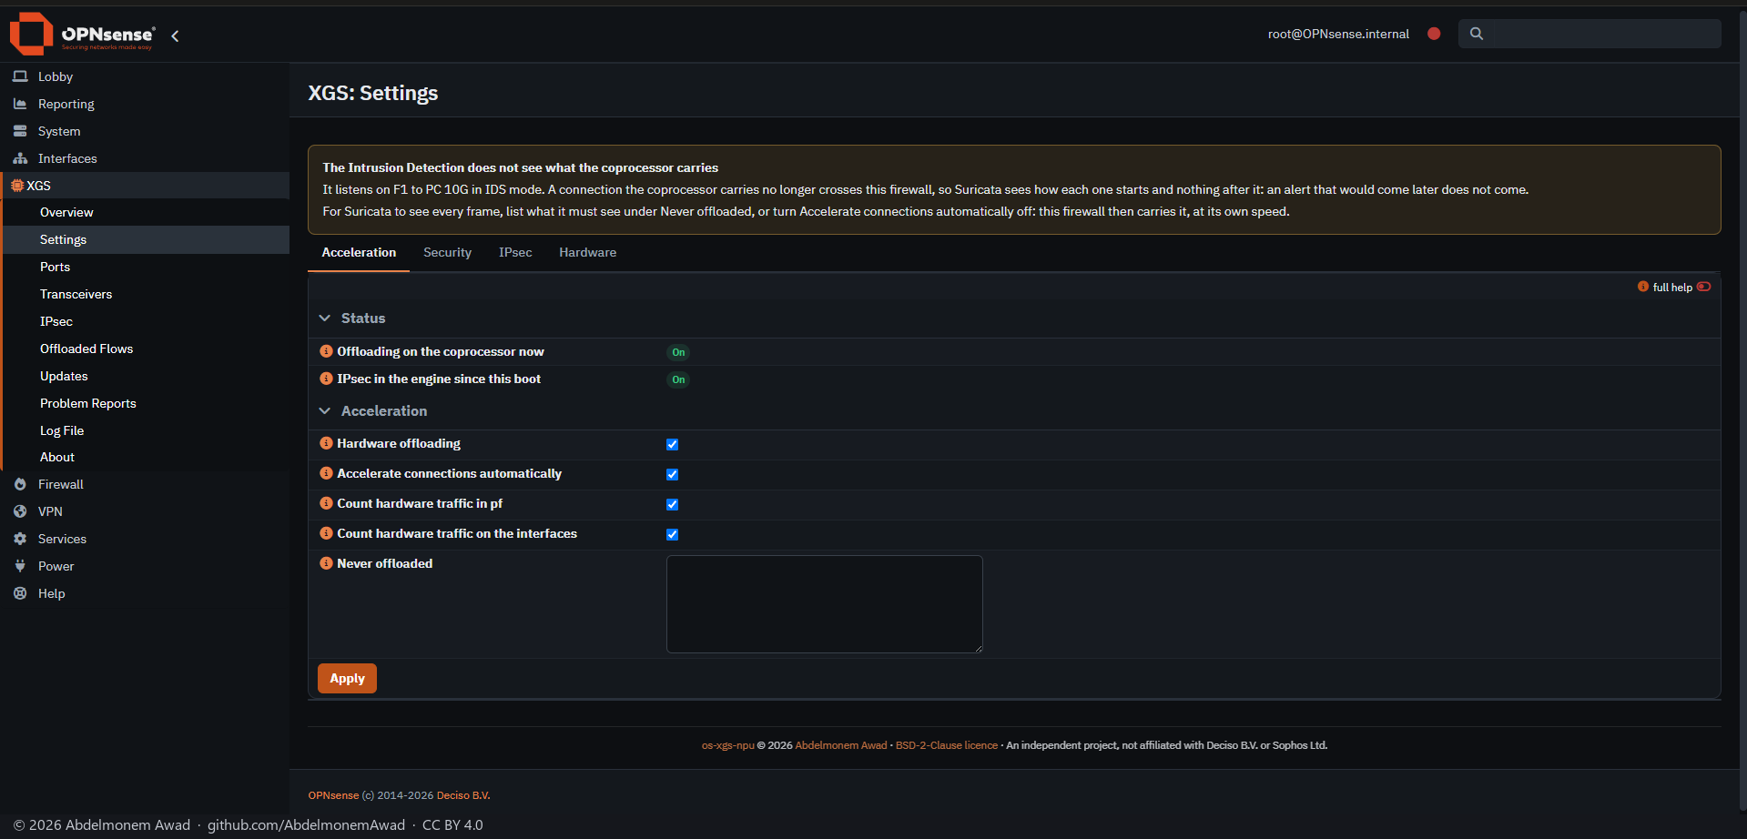Image resolution: width=1747 pixels, height=839 pixels.
Task: Show help for Count hardware traffic in pf
Action: click(326, 503)
